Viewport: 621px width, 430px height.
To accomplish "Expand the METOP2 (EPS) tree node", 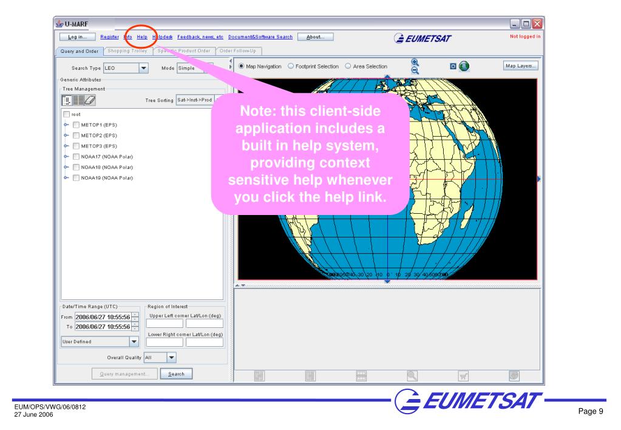I will click(67, 135).
